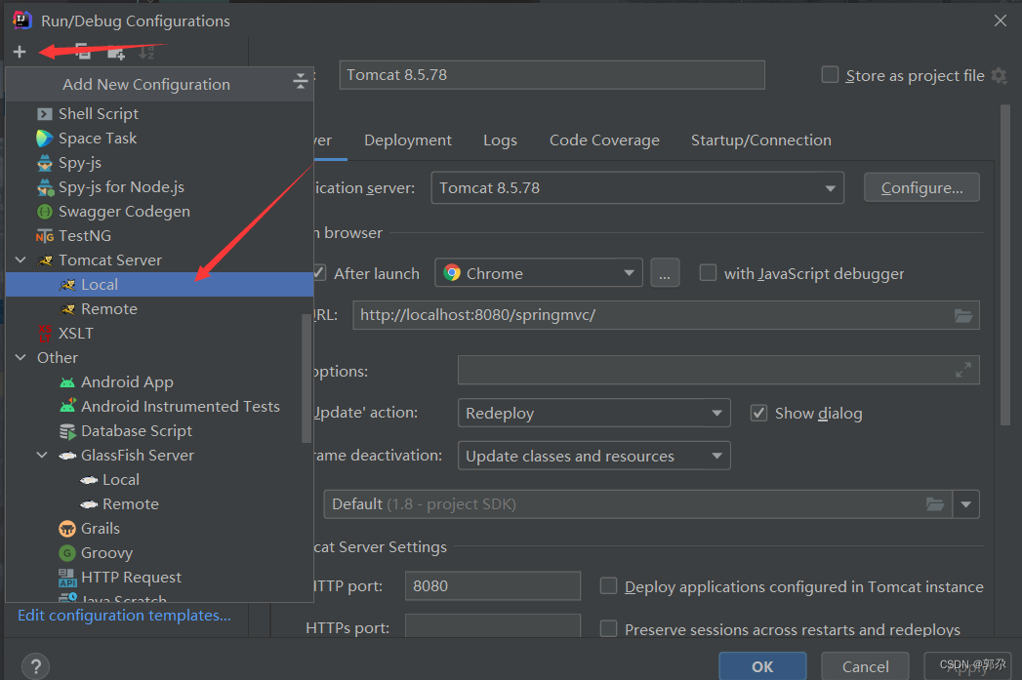Collapse the GlassFish Server node
Image resolution: width=1022 pixels, height=680 pixels.
click(42, 456)
